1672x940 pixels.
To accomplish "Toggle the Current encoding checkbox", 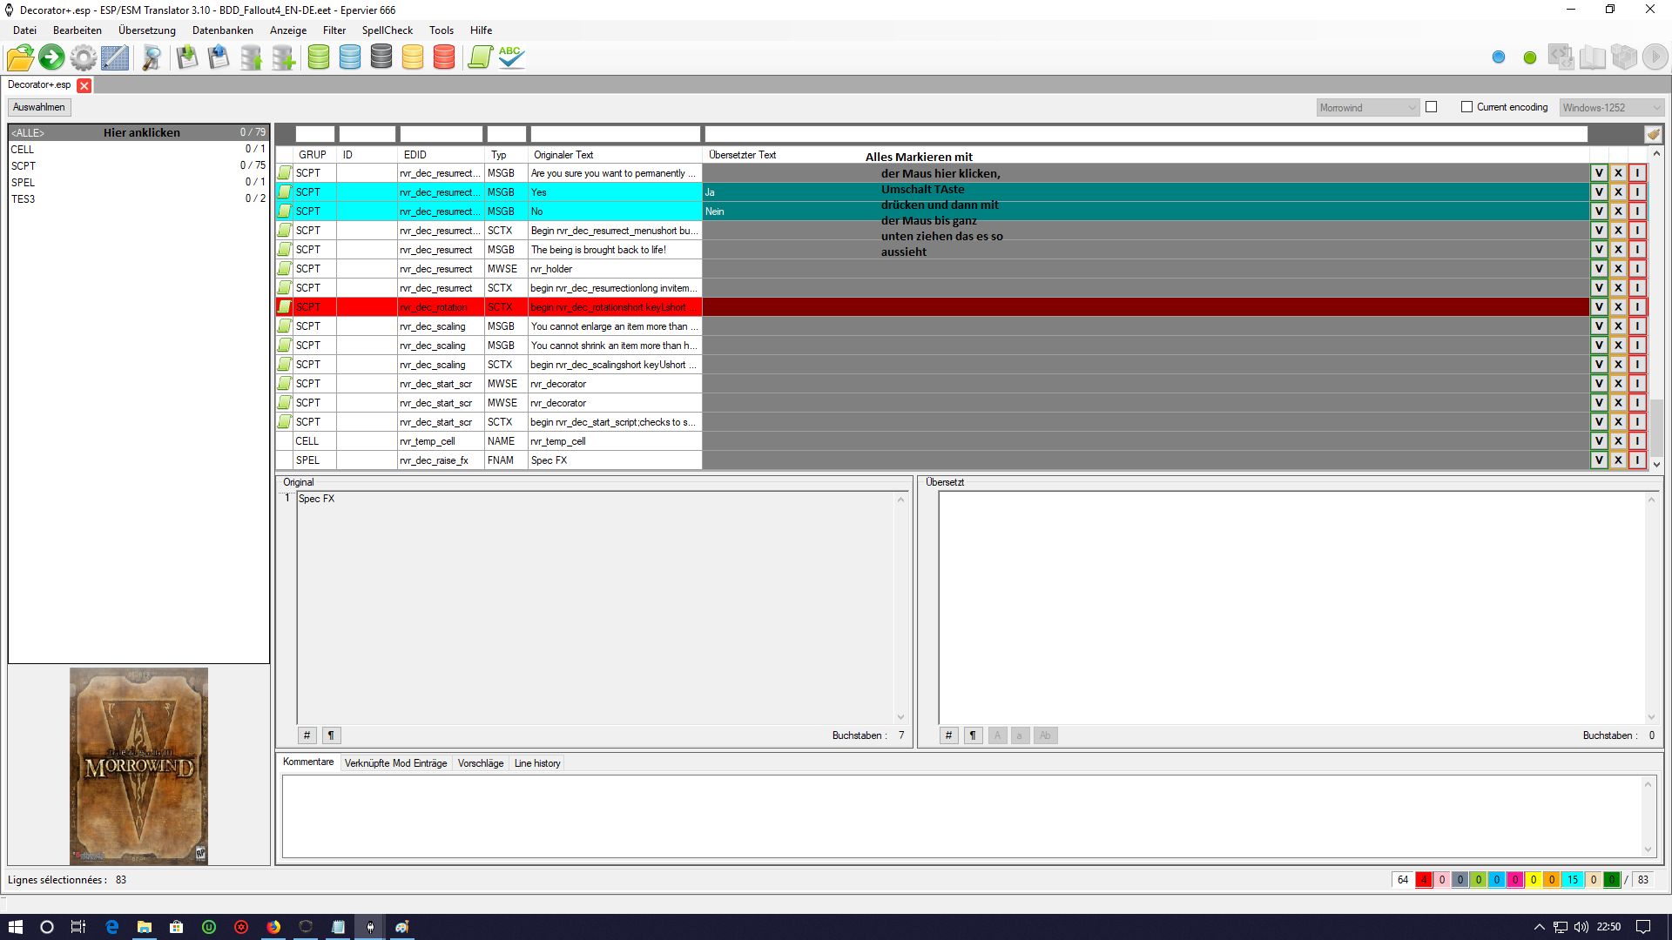I will pos(1466,107).
